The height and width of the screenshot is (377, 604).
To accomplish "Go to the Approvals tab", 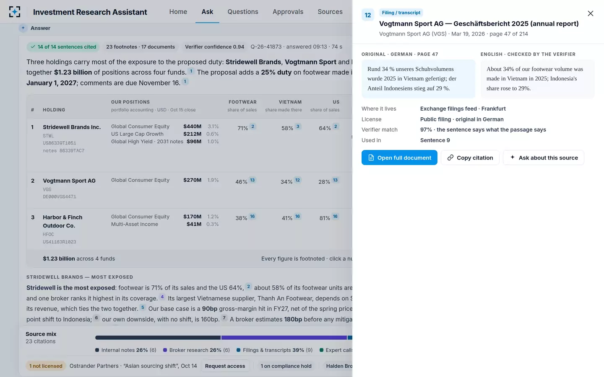I will [x=288, y=12].
